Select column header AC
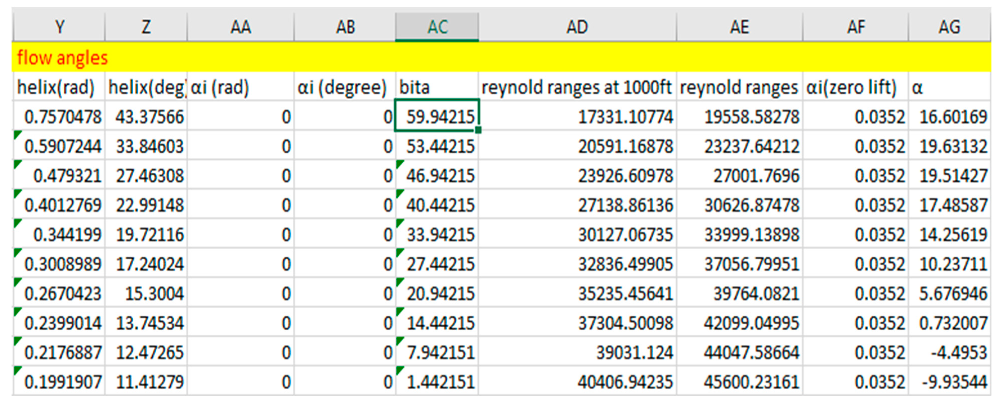1000x404 pixels. point(437,27)
